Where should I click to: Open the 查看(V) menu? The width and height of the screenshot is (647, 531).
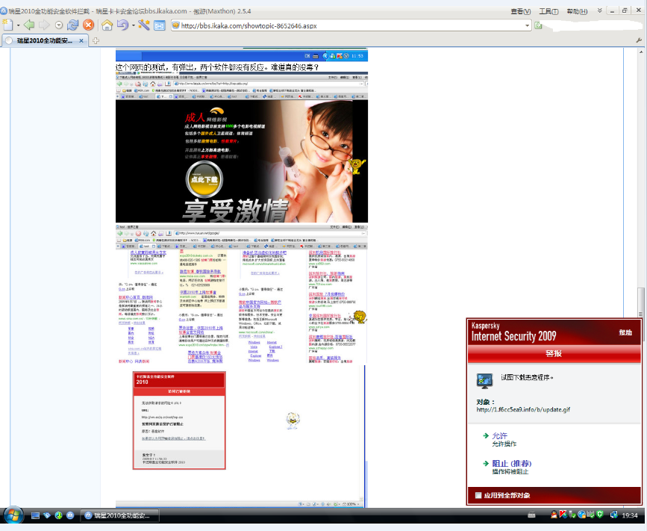point(521,11)
